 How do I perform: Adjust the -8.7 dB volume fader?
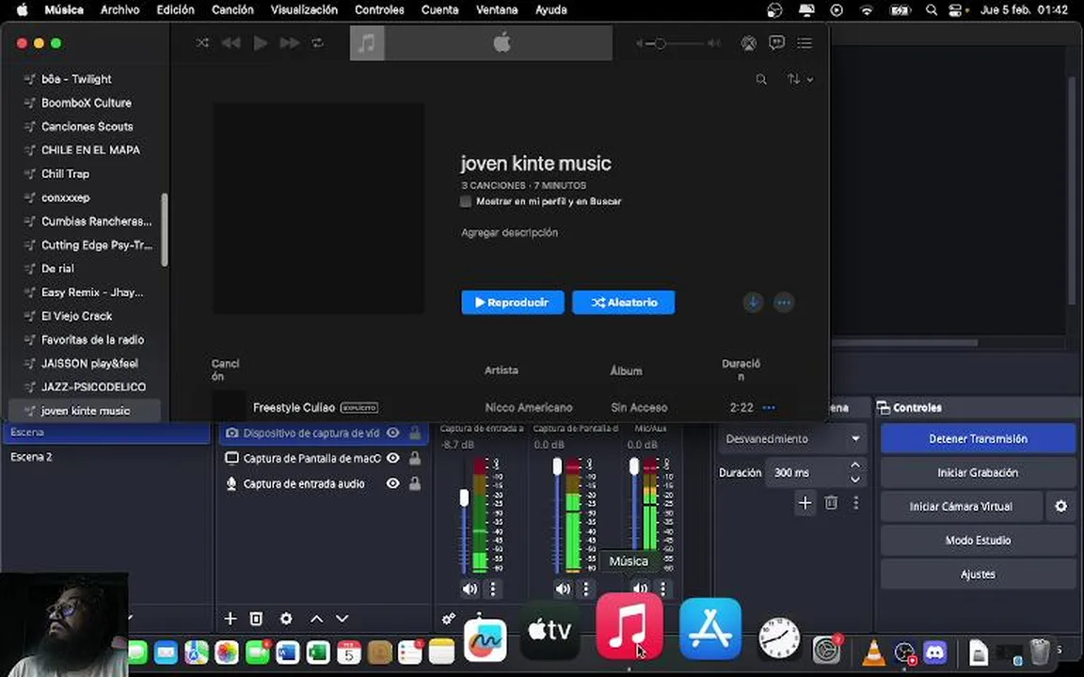click(465, 497)
